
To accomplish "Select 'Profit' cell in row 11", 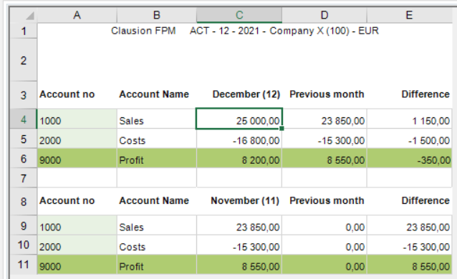I will pos(157,265).
